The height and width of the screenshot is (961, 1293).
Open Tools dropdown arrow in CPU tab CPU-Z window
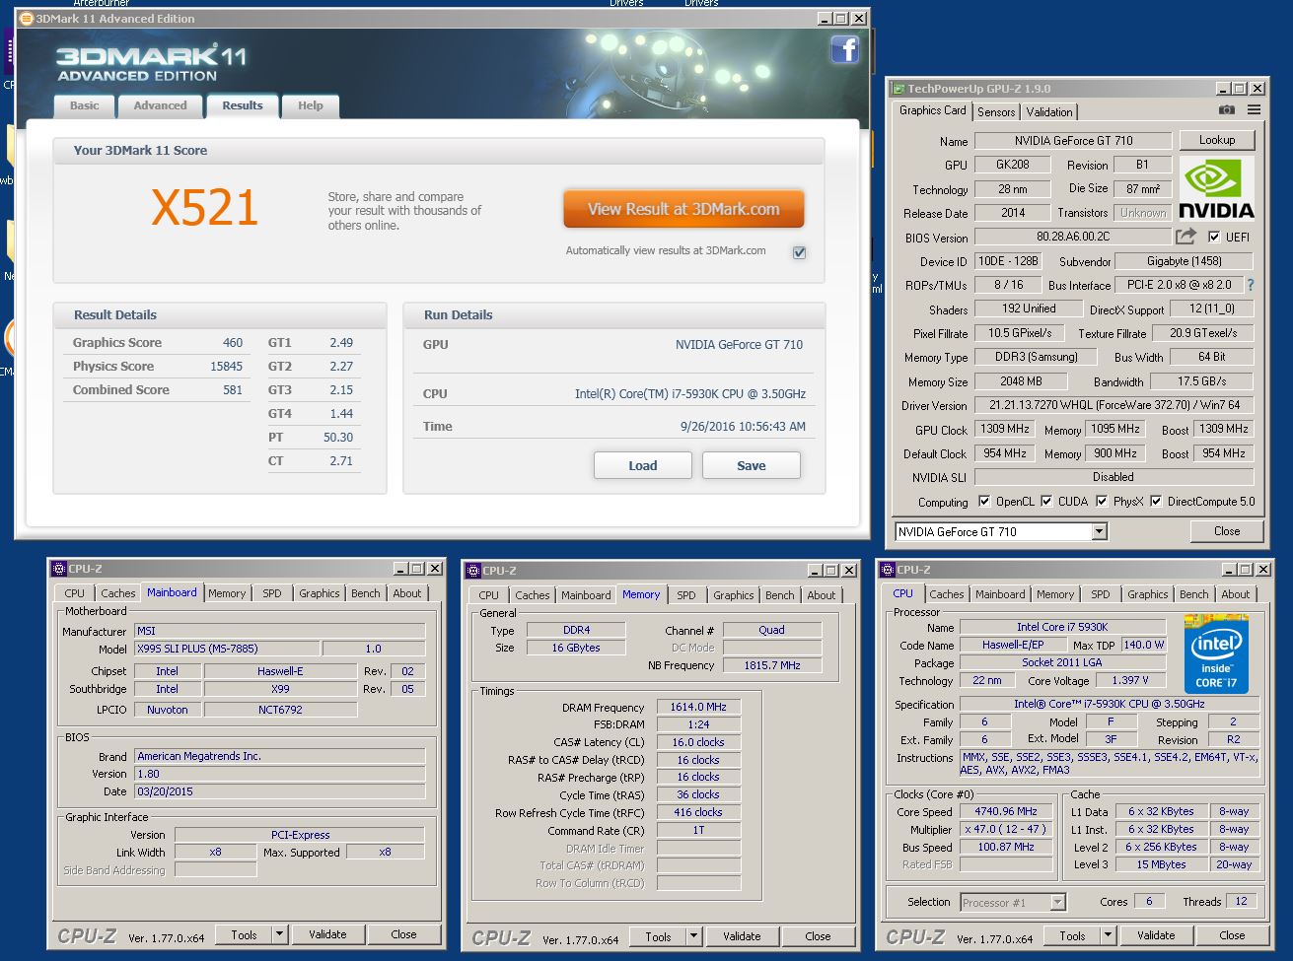pos(1108,935)
